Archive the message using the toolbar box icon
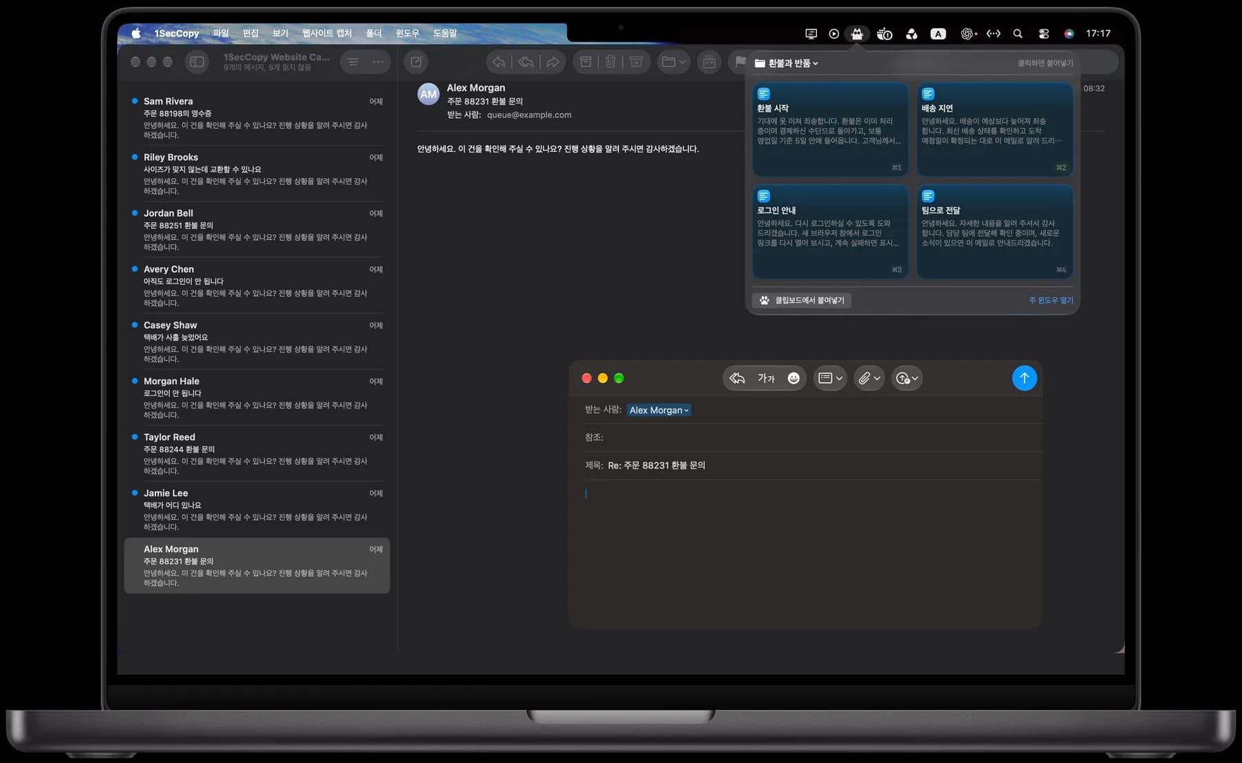Viewport: 1242px width, 763px height. tap(585, 62)
